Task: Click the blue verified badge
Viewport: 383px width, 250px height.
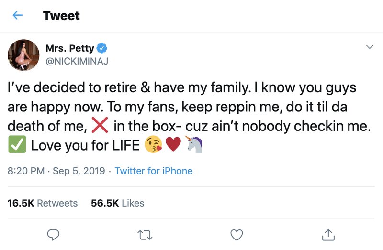Action: pos(102,48)
